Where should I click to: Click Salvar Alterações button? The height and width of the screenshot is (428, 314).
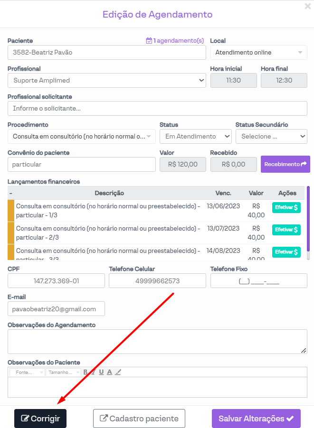tap(256, 419)
